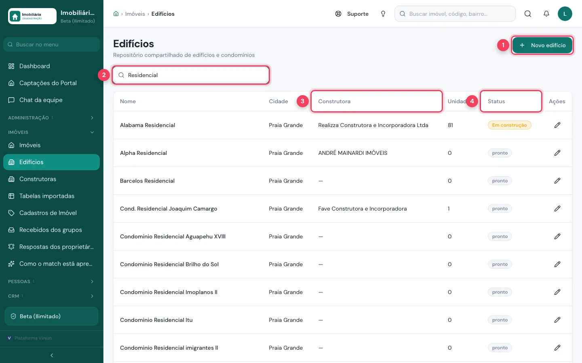Edit Condominio Residencial Imoplanos II
This screenshot has height=363, width=582.
click(557, 292)
